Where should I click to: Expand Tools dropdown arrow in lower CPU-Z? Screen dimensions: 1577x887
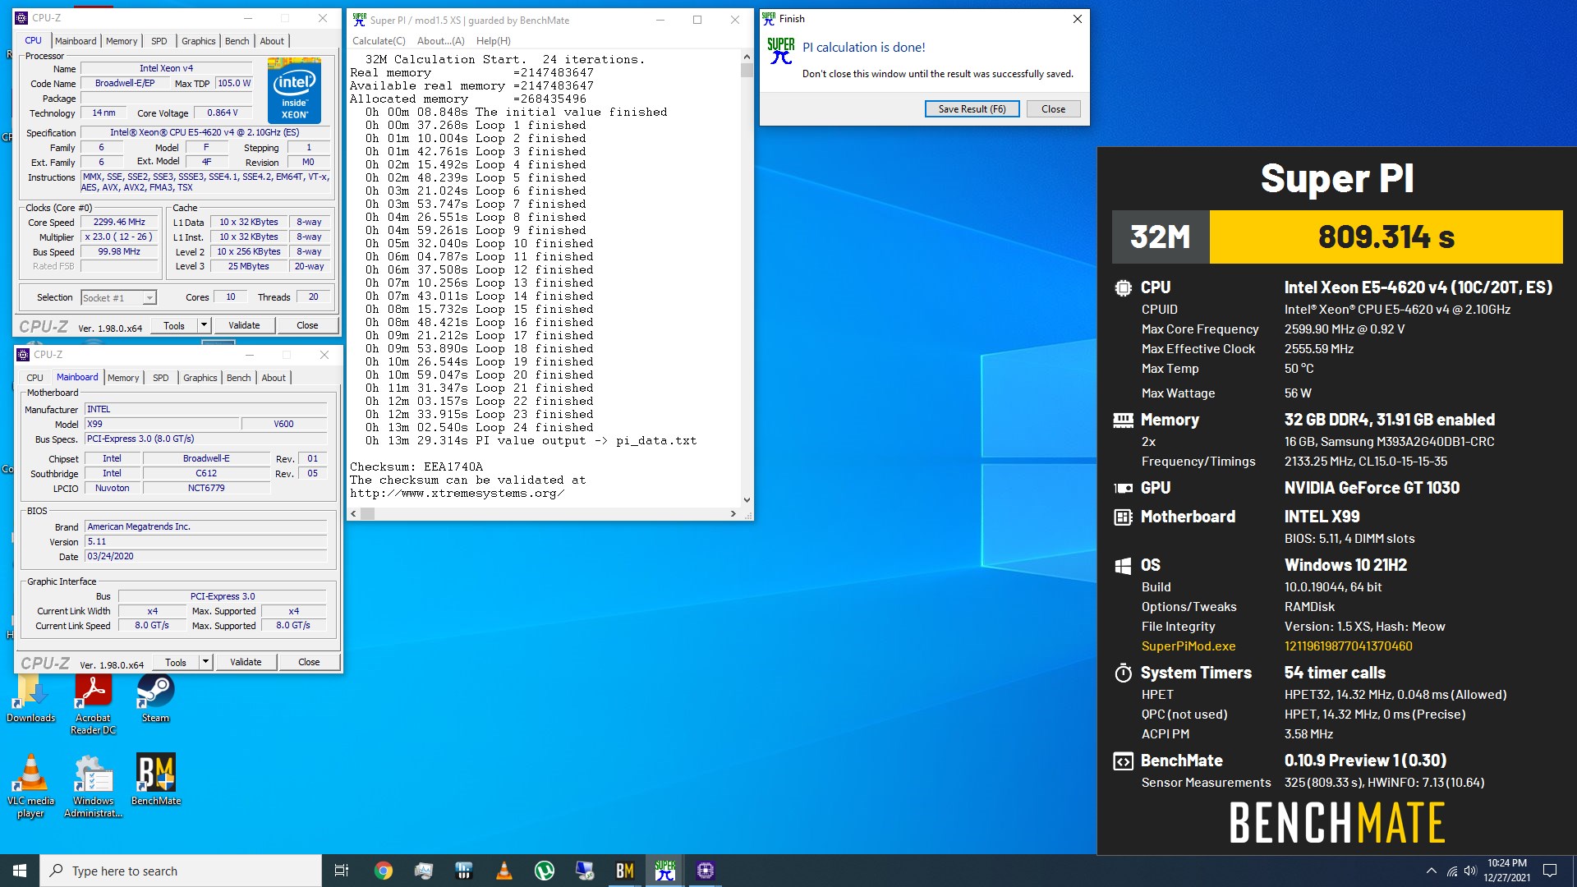pyautogui.click(x=205, y=662)
